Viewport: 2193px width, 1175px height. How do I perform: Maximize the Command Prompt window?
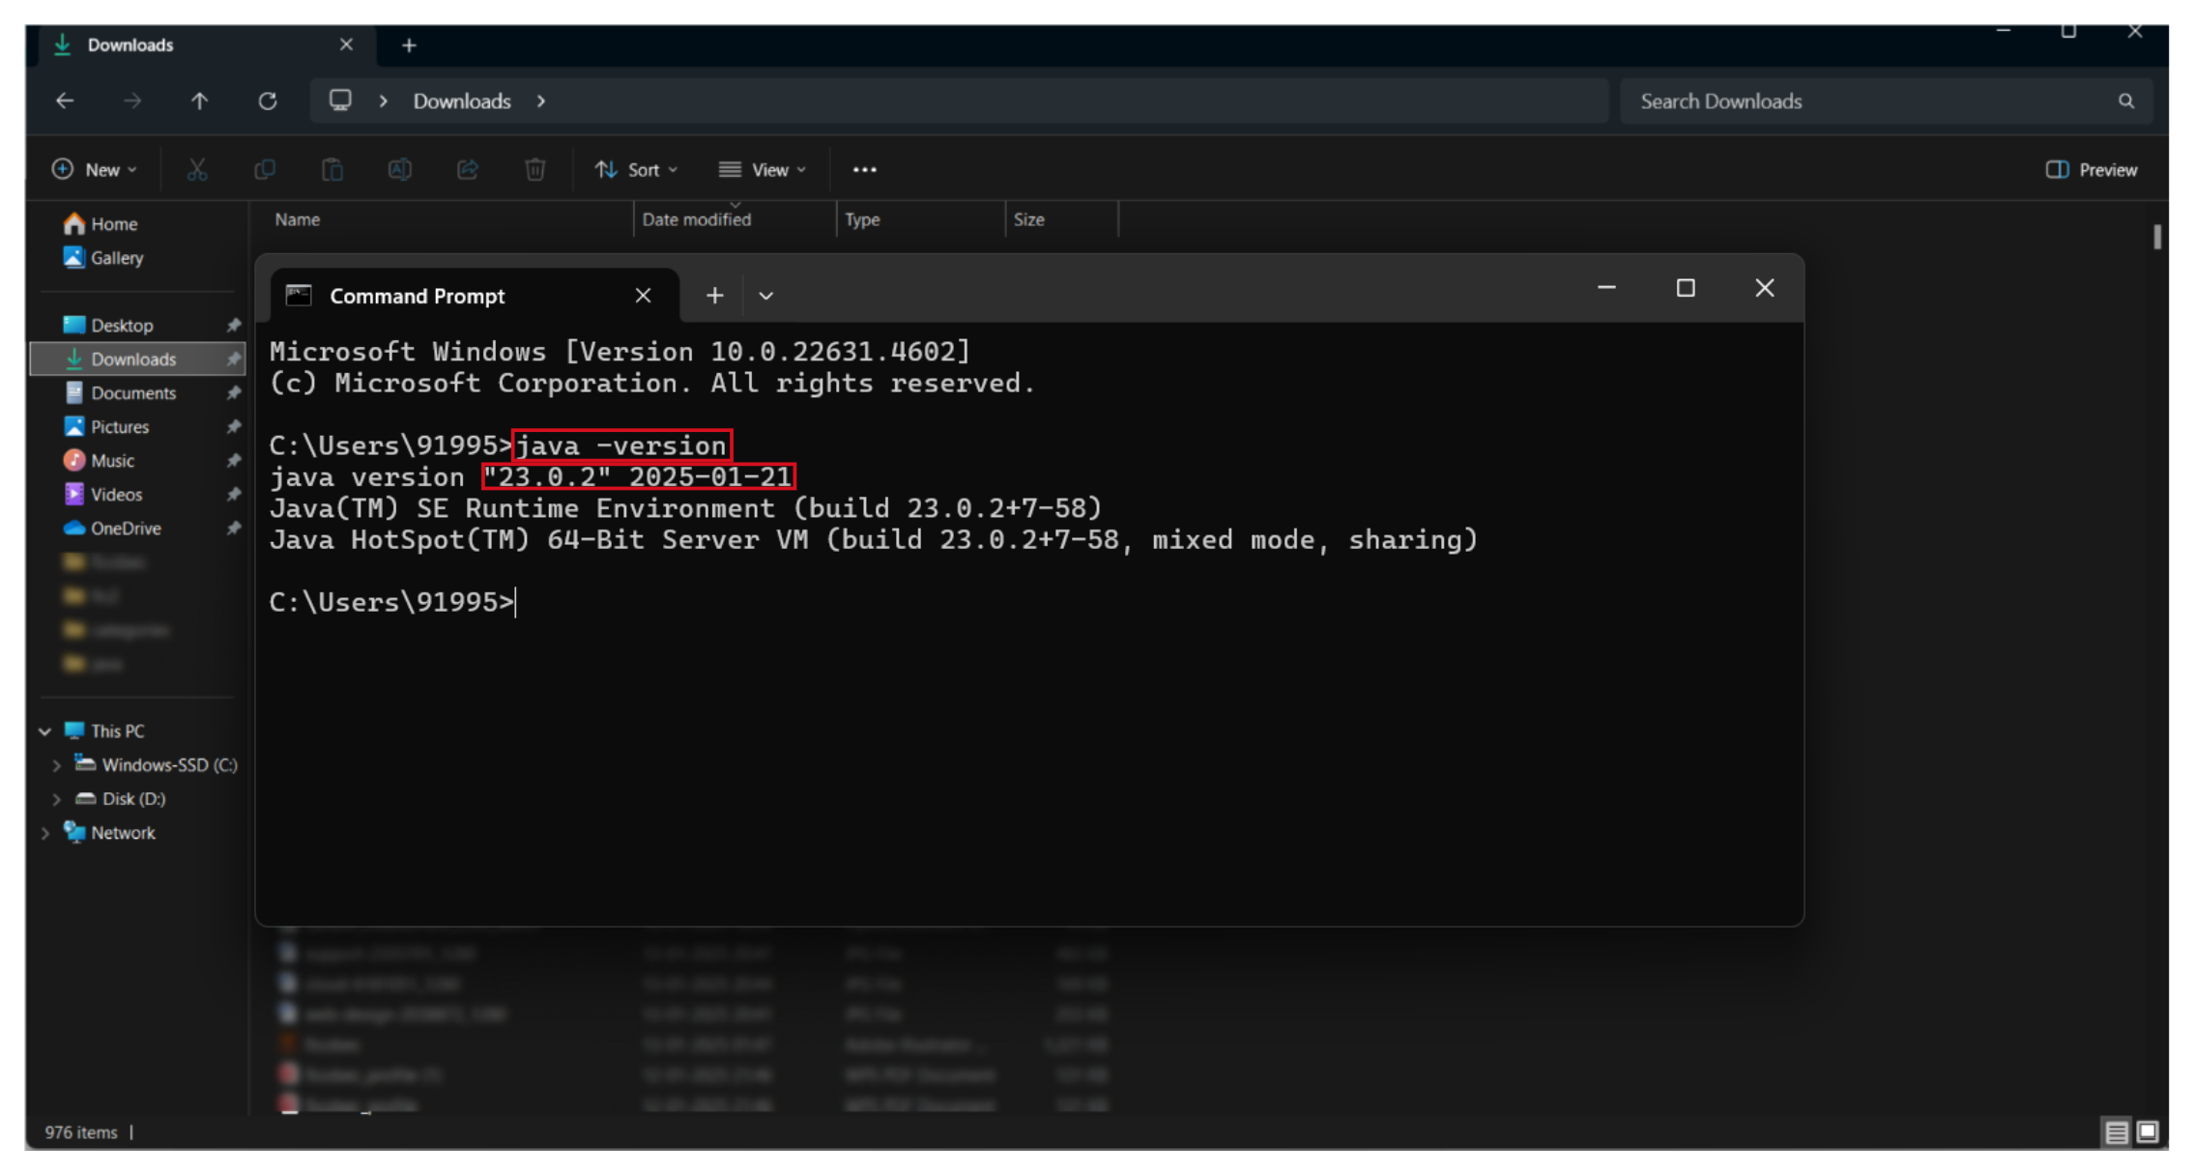click(1686, 288)
